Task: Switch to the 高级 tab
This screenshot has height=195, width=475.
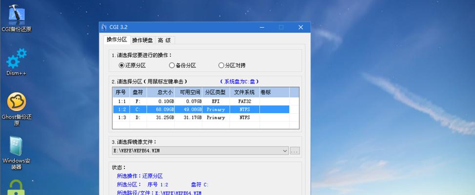Action: click(x=165, y=40)
